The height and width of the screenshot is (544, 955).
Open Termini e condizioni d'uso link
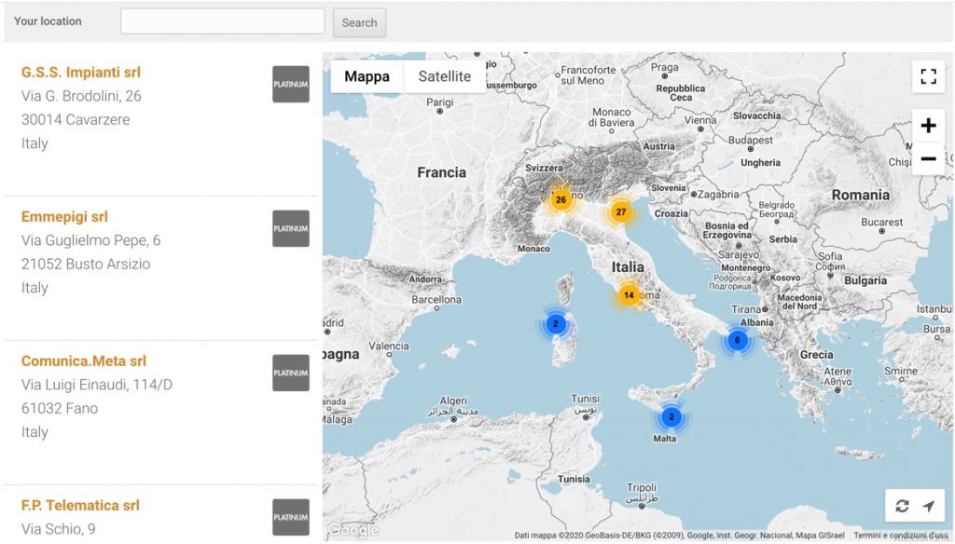pyautogui.click(x=900, y=536)
